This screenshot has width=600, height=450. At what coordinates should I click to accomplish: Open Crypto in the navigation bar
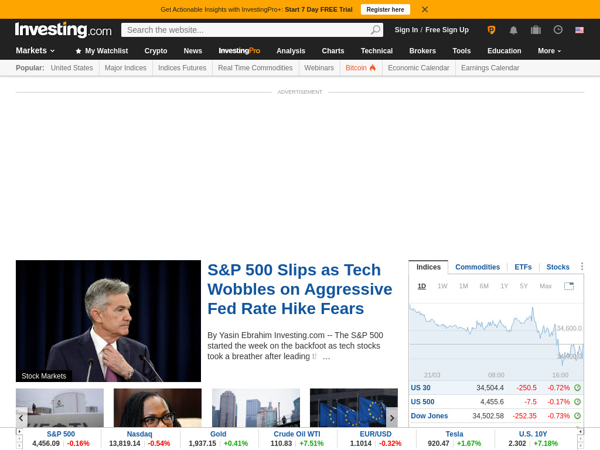[x=156, y=51]
